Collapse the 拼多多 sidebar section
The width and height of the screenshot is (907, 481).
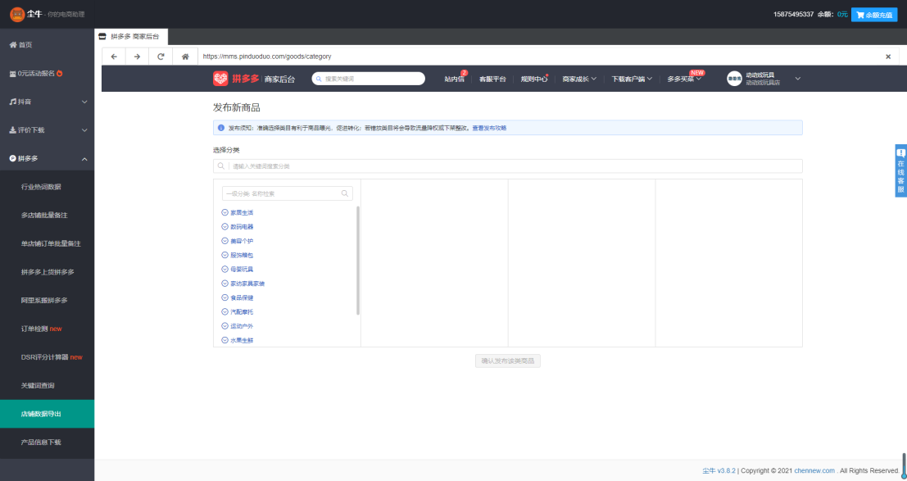pyautogui.click(x=47, y=159)
